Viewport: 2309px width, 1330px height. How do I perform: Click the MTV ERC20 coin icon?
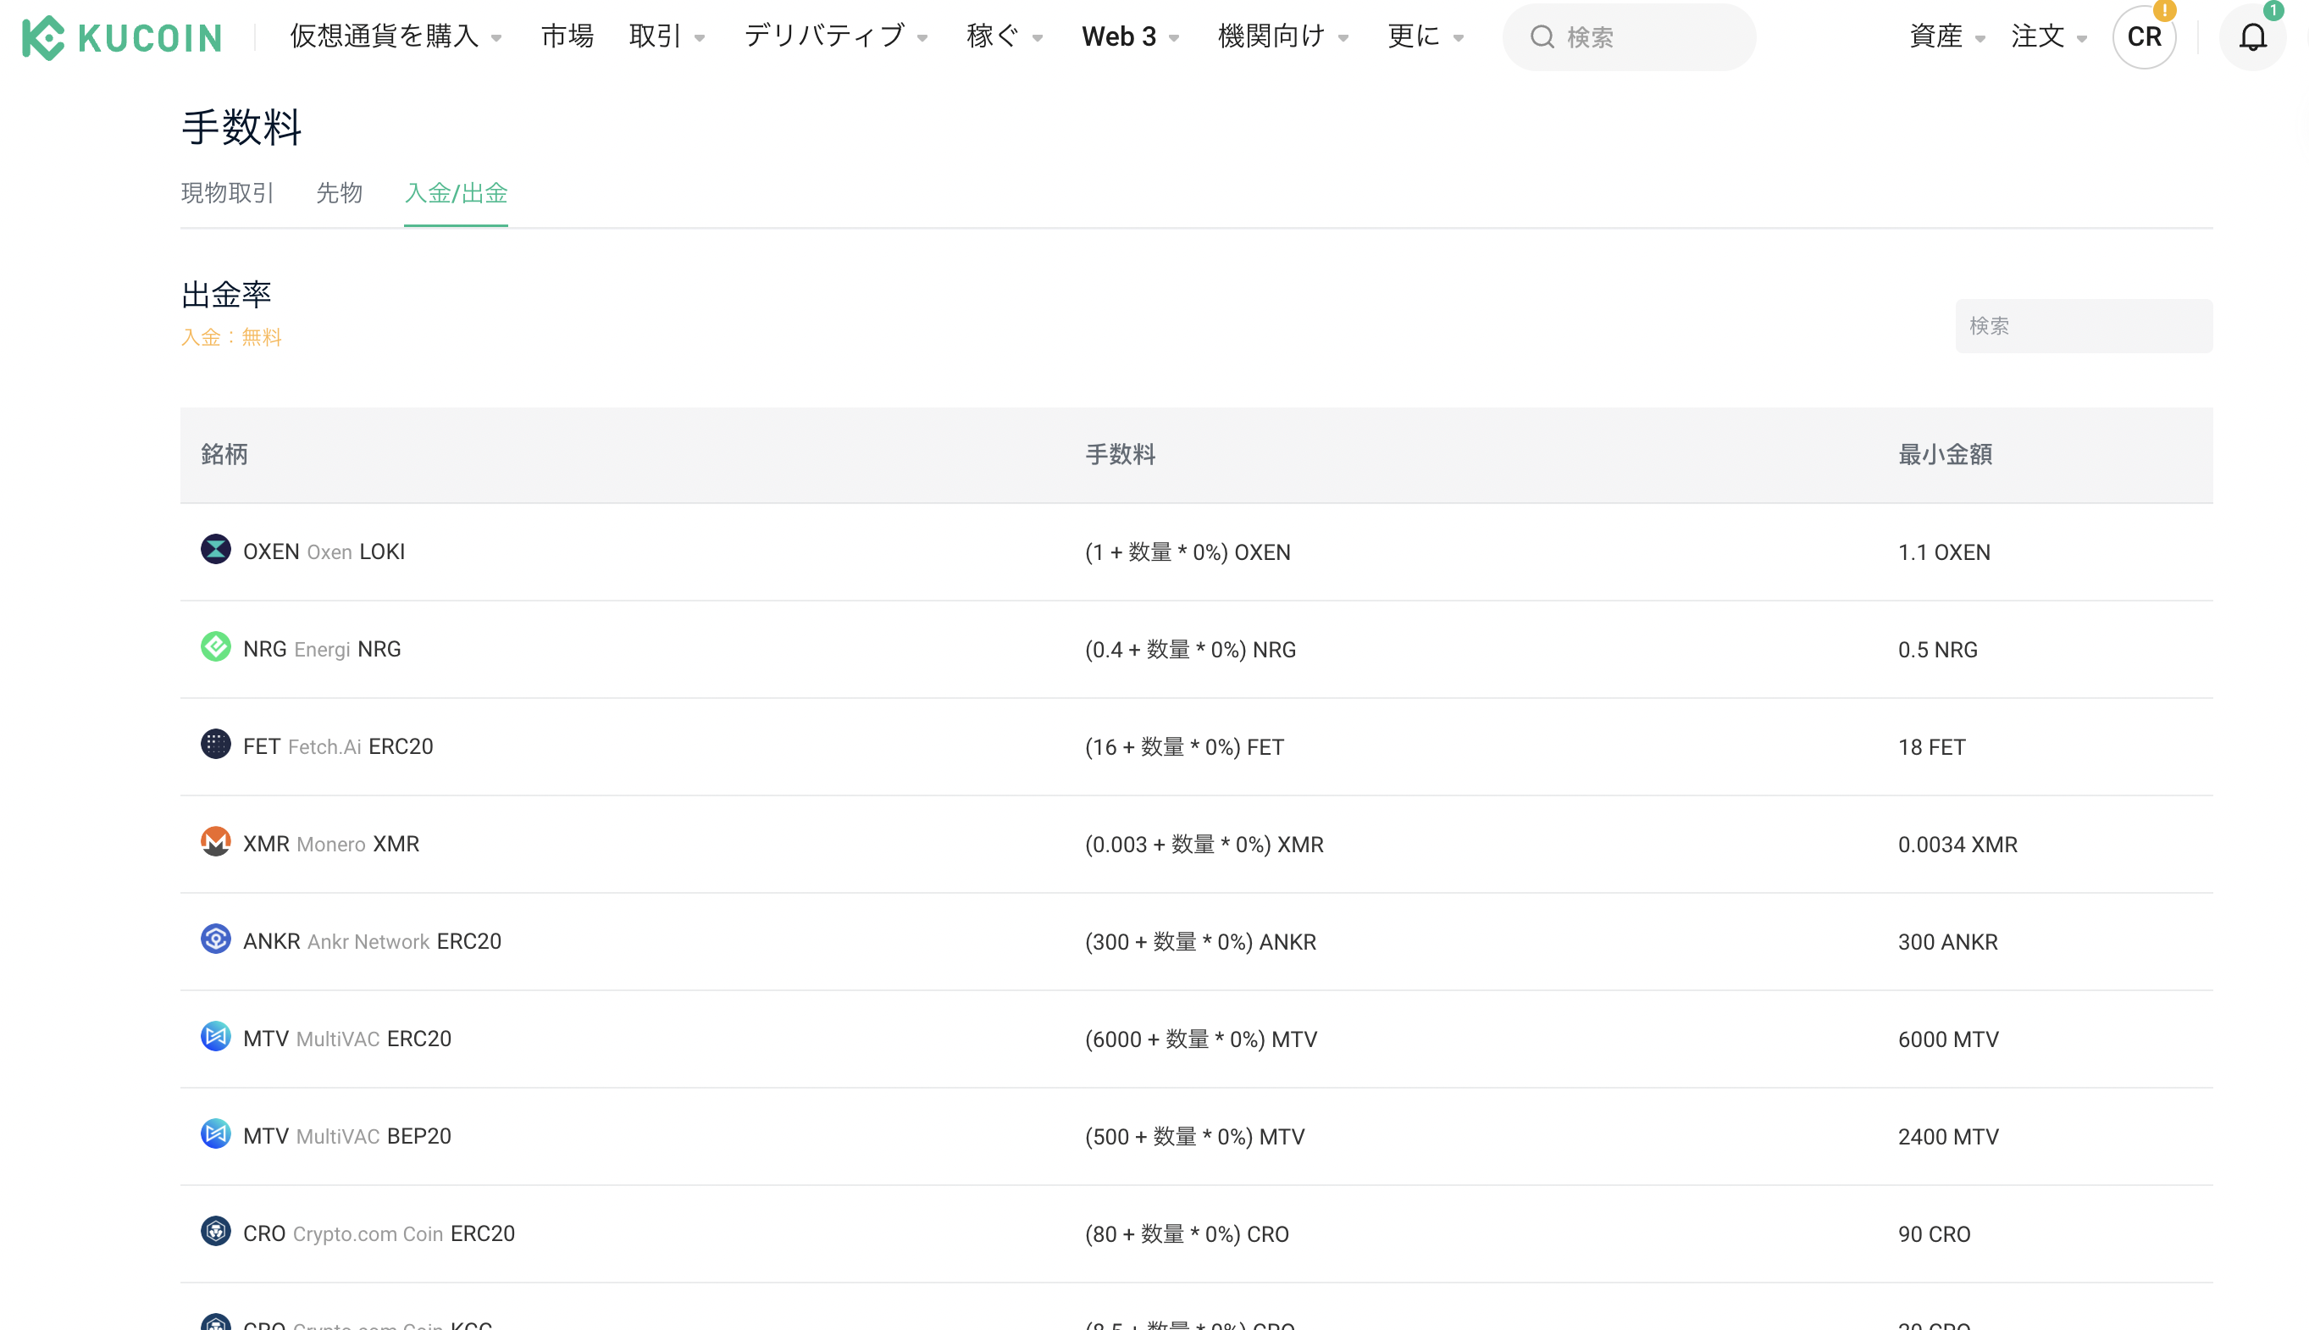click(215, 1037)
